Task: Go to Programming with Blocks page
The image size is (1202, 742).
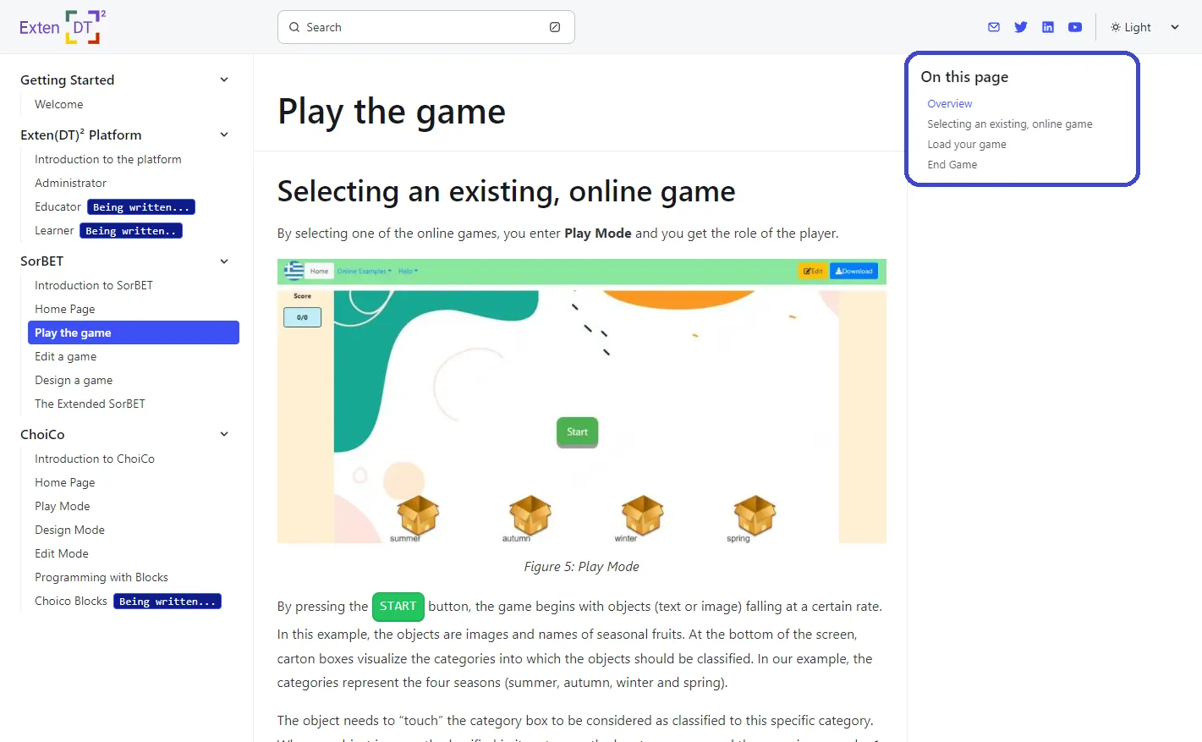Action: point(102,578)
